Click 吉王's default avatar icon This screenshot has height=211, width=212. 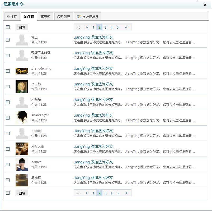[22, 40]
